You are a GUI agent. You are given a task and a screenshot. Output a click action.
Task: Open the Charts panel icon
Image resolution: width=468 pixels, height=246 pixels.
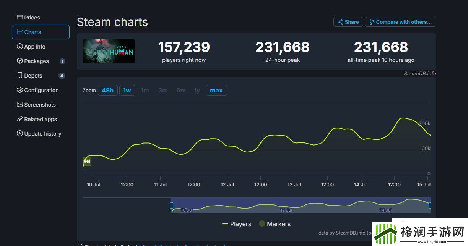(20, 32)
